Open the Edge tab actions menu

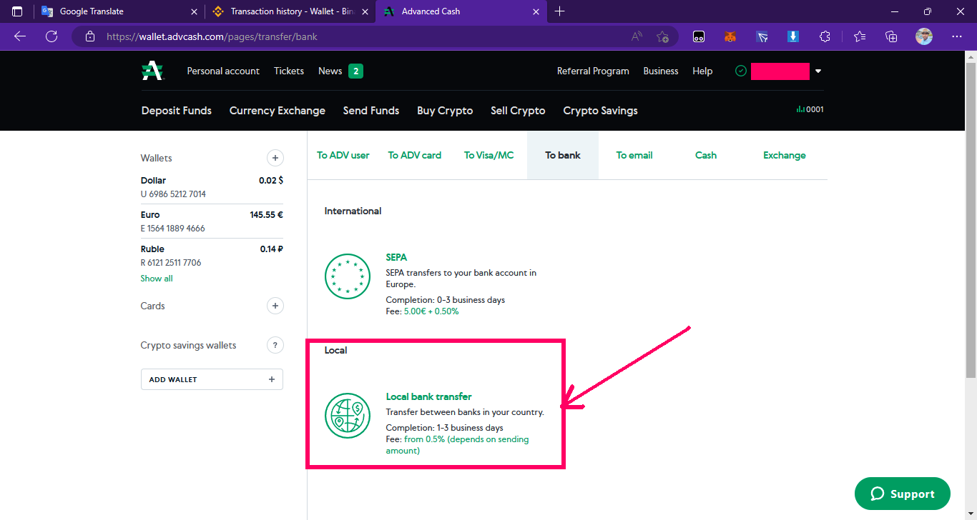click(x=17, y=11)
